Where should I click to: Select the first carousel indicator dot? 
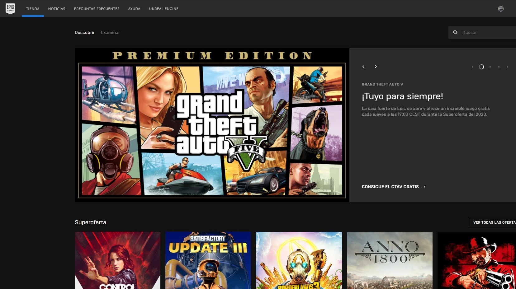click(472, 67)
